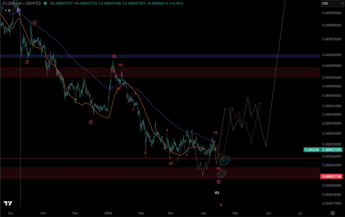Click the 0.000045000 price axis label
The image size is (345, 217).
pyautogui.click(x=332, y=96)
